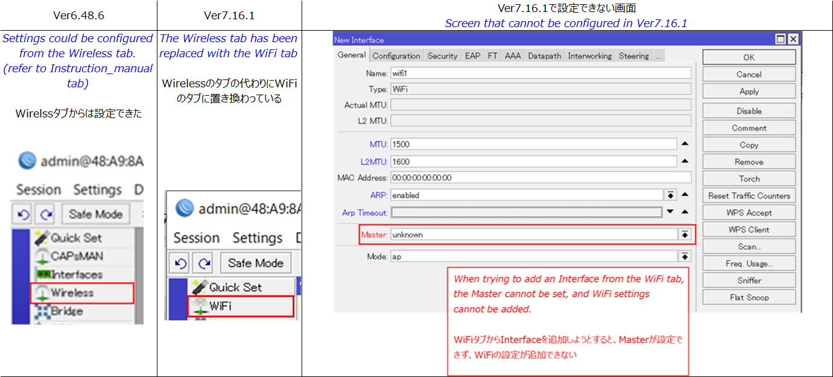Image resolution: width=833 pixels, height=377 pixels.
Task: Switch to the Configuration tab
Action: (x=396, y=56)
